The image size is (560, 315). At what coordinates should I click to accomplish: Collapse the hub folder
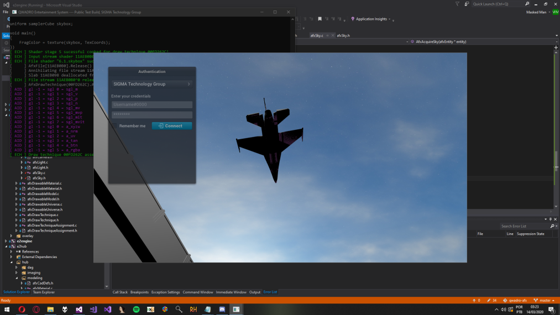[x=12, y=262]
